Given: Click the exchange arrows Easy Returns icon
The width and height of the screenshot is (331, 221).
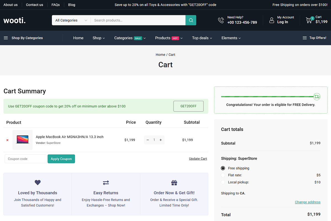Looking at the screenshot, I should pos(106,183).
